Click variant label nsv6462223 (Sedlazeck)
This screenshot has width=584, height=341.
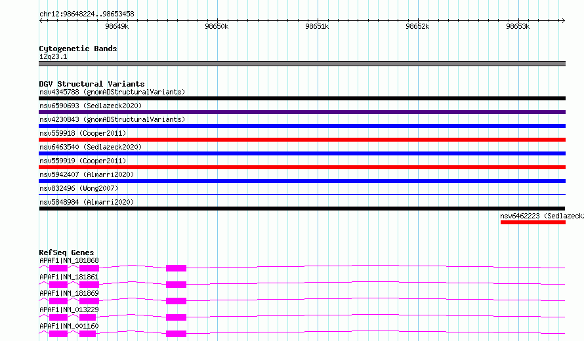(x=541, y=216)
